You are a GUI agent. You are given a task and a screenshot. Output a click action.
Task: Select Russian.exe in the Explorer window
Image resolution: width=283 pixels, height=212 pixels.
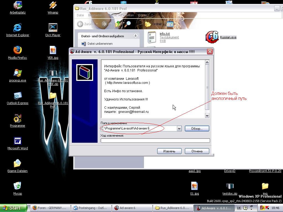221,37
